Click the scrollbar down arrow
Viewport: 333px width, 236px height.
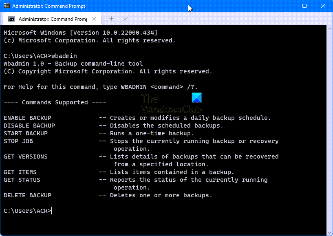pos(329,232)
